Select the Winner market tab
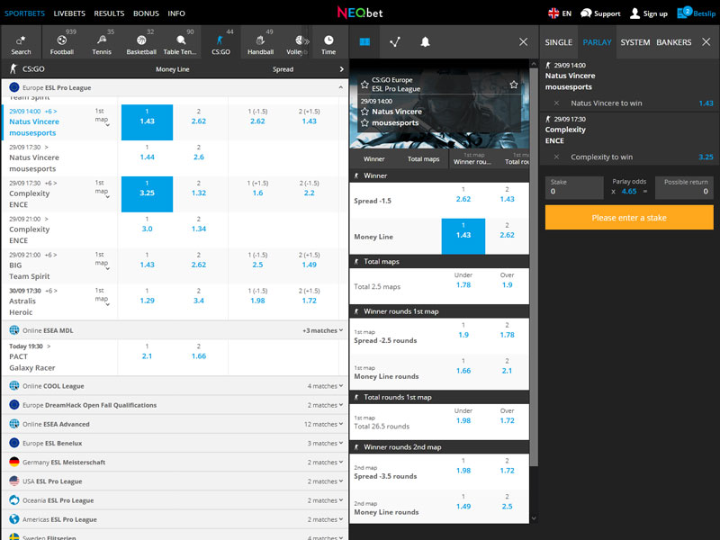 373,159
